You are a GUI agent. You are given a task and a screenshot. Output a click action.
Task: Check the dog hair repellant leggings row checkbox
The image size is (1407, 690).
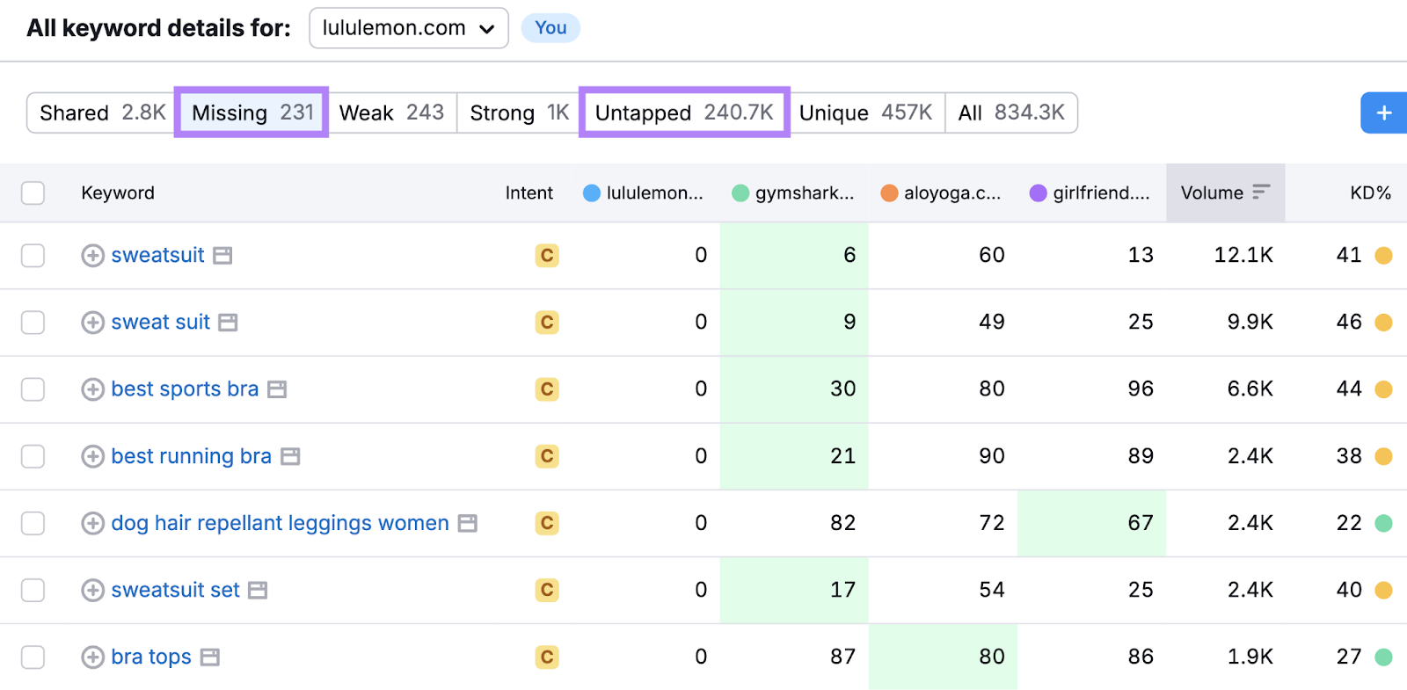pos(33,524)
